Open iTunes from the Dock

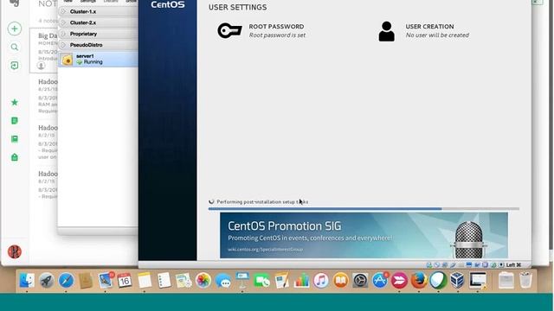(321, 281)
